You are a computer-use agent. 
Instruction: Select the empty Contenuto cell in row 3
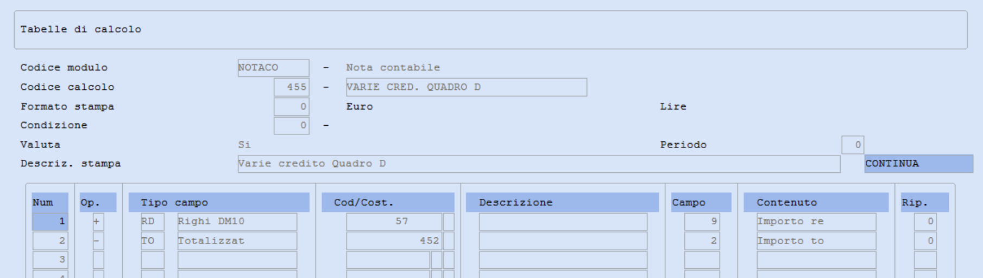(x=816, y=260)
